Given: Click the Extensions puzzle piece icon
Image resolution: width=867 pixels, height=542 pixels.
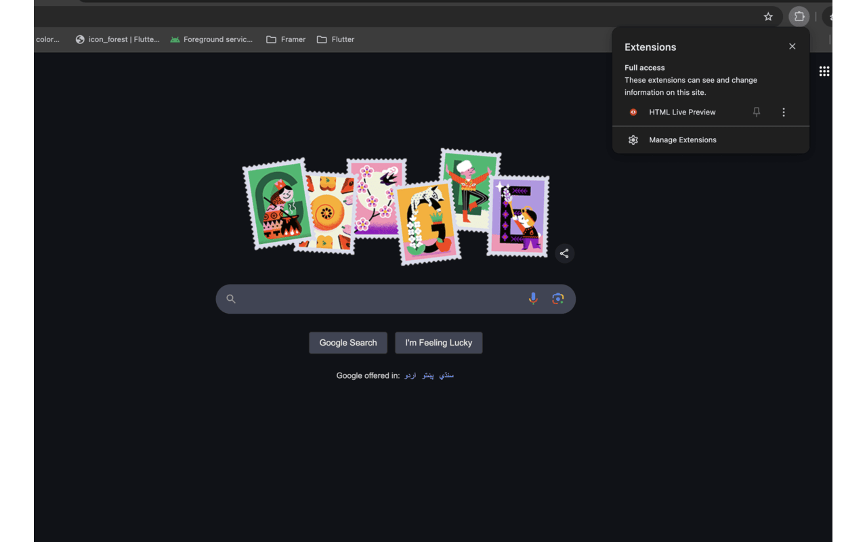Looking at the screenshot, I should pos(799,17).
